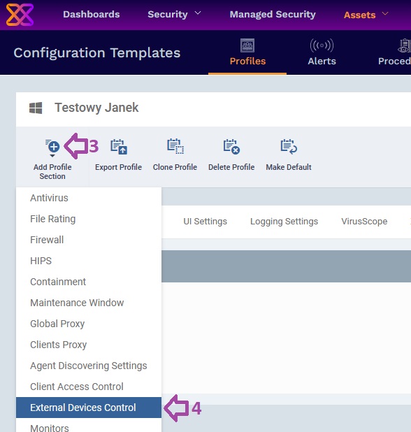411x432 pixels.
Task: Click the Export Profile icon
Action: click(119, 147)
